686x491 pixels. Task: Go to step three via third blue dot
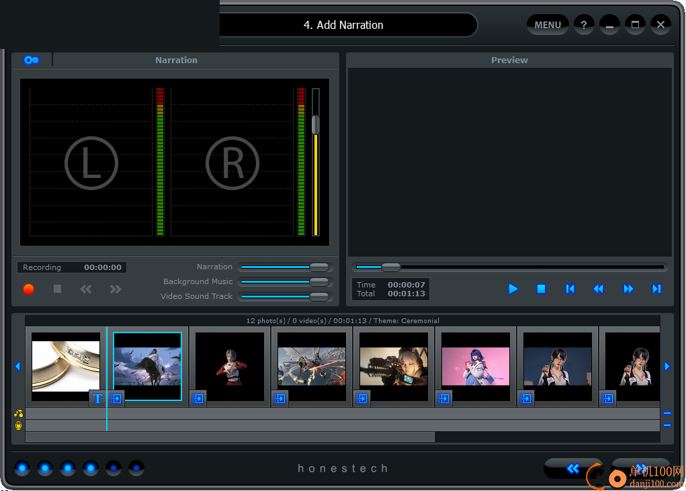pos(68,468)
